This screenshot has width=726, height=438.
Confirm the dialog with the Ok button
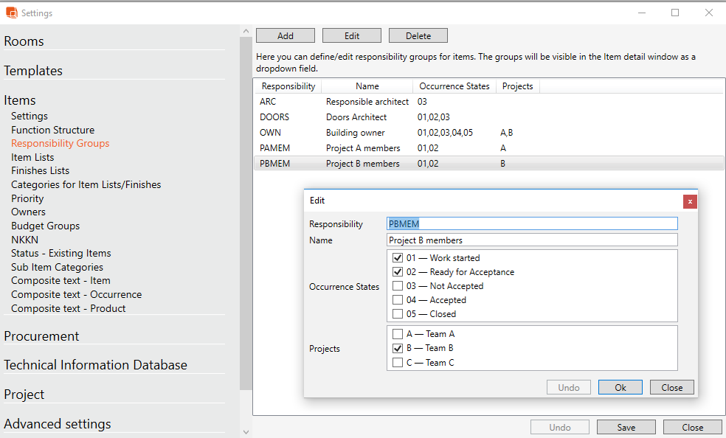click(x=620, y=386)
